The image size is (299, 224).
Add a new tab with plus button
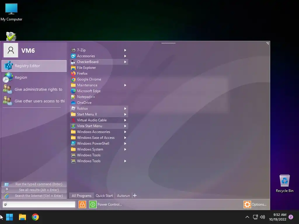coord(135,196)
